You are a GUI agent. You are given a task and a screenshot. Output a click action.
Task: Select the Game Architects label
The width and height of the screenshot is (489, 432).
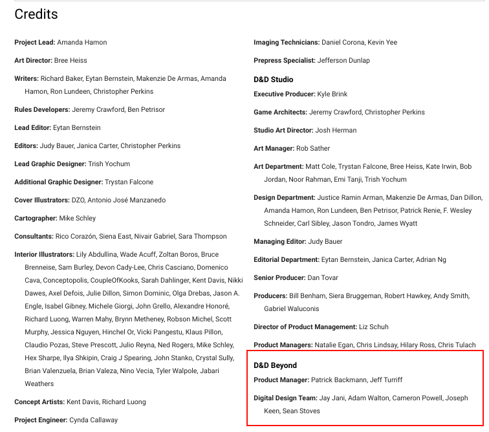click(281, 112)
